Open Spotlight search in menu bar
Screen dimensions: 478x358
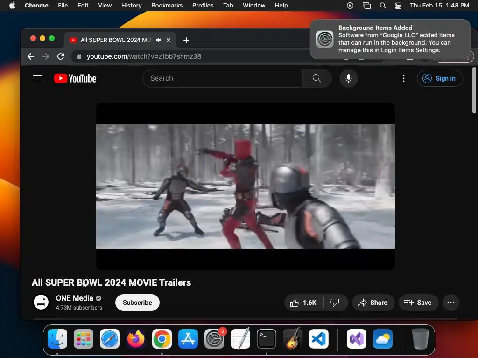[x=383, y=5]
